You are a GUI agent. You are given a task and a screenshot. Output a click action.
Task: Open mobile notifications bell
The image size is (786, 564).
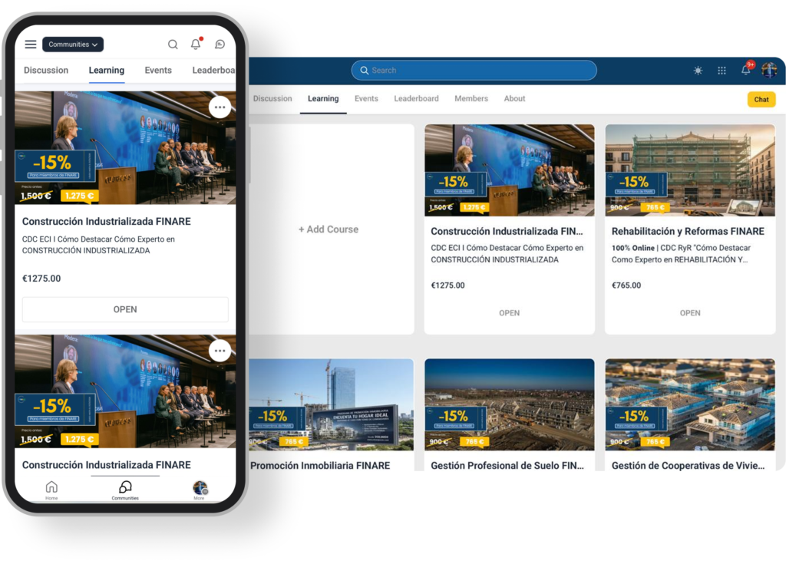pyautogui.click(x=196, y=45)
